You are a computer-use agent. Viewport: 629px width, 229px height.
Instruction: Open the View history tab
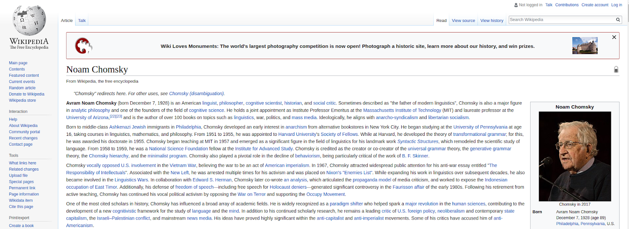pos(492,20)
